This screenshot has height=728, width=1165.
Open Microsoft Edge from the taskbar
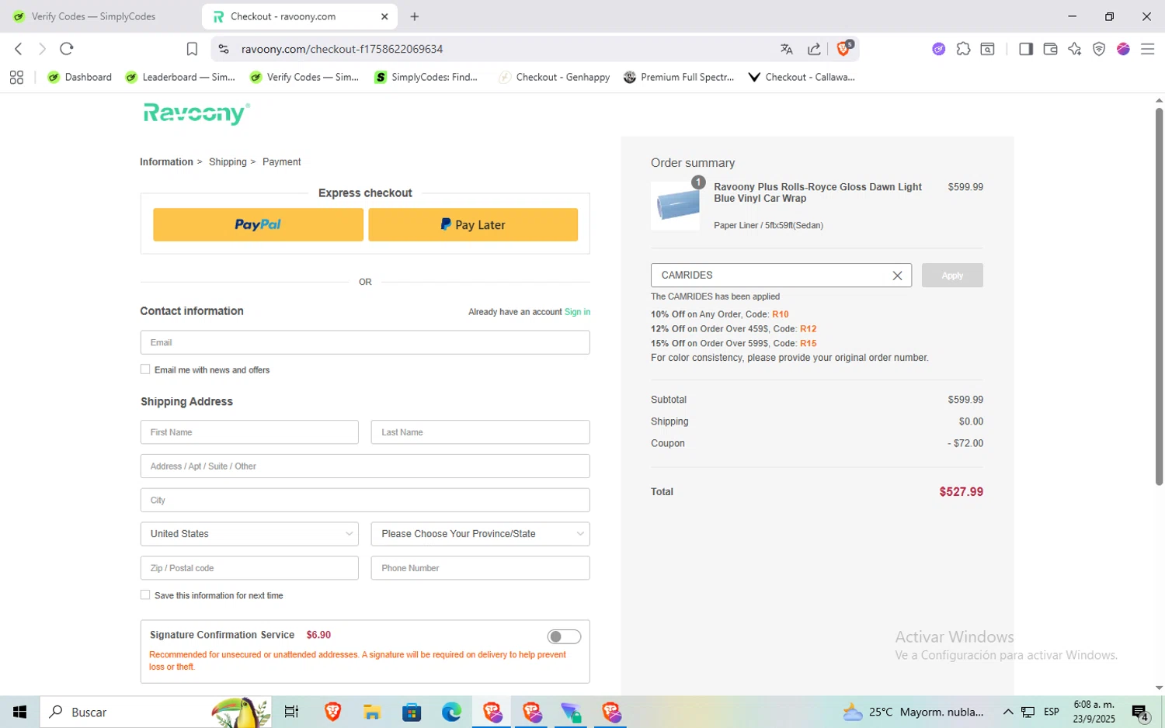coord(451,712)
